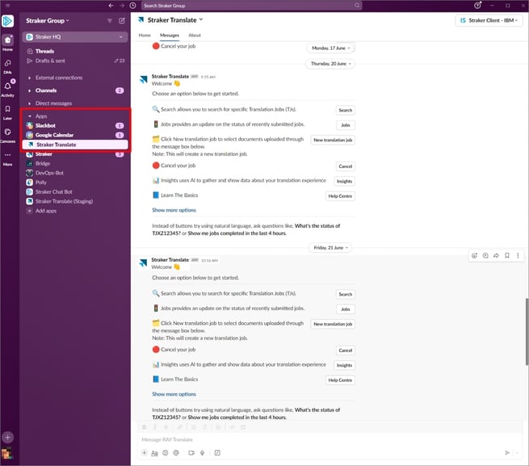Reply in thread on the Friday message
Image resolution: width=529 pixels, height=466 pixels.
pyautogui.click(x=485, y=255)
